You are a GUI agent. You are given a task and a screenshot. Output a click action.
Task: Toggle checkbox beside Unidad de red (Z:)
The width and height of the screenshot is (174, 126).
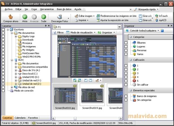click(x=3, y=84)
